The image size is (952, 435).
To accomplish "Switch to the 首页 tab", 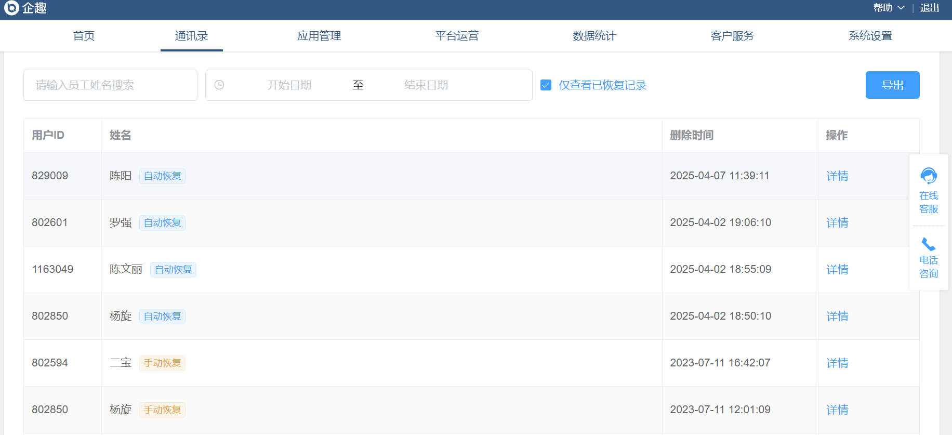I will pos(84,36).
